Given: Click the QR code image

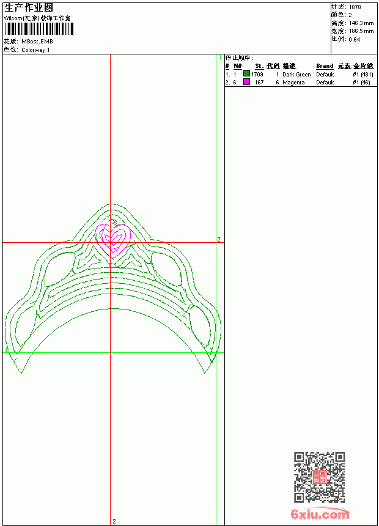Looking at the screenshot, I should [320, 477].
